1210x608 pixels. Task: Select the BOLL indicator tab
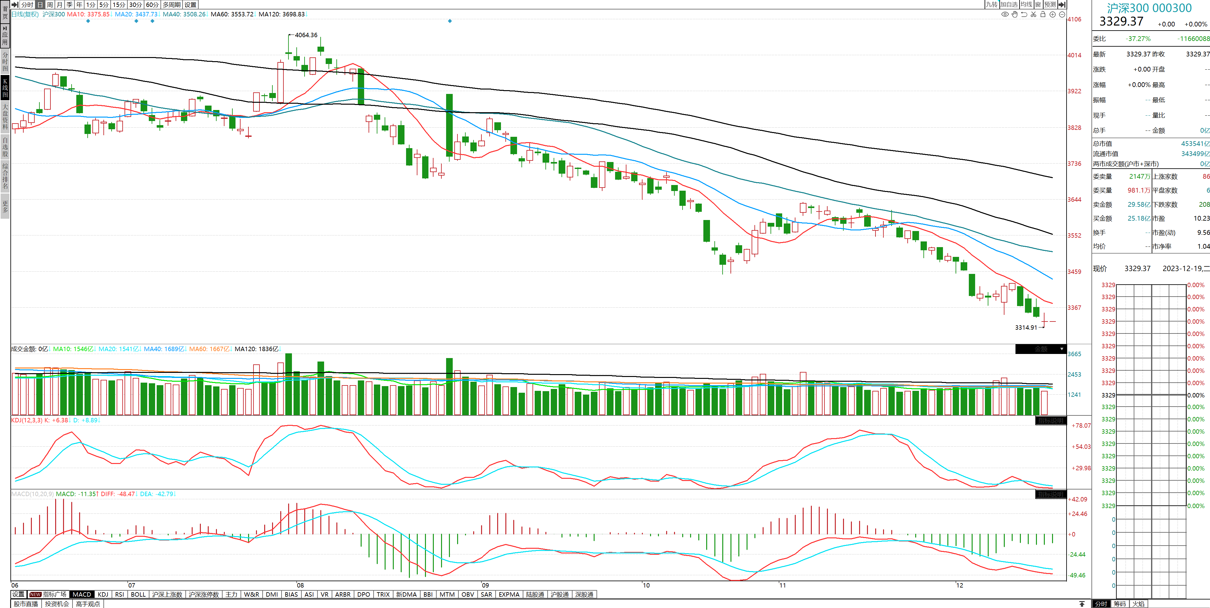point(138,594)
